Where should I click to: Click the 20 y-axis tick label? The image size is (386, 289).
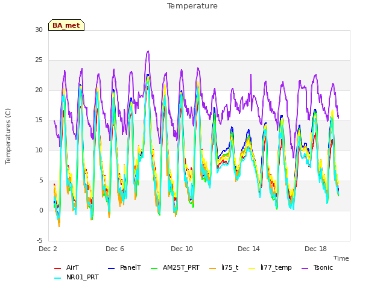point(39,90)
